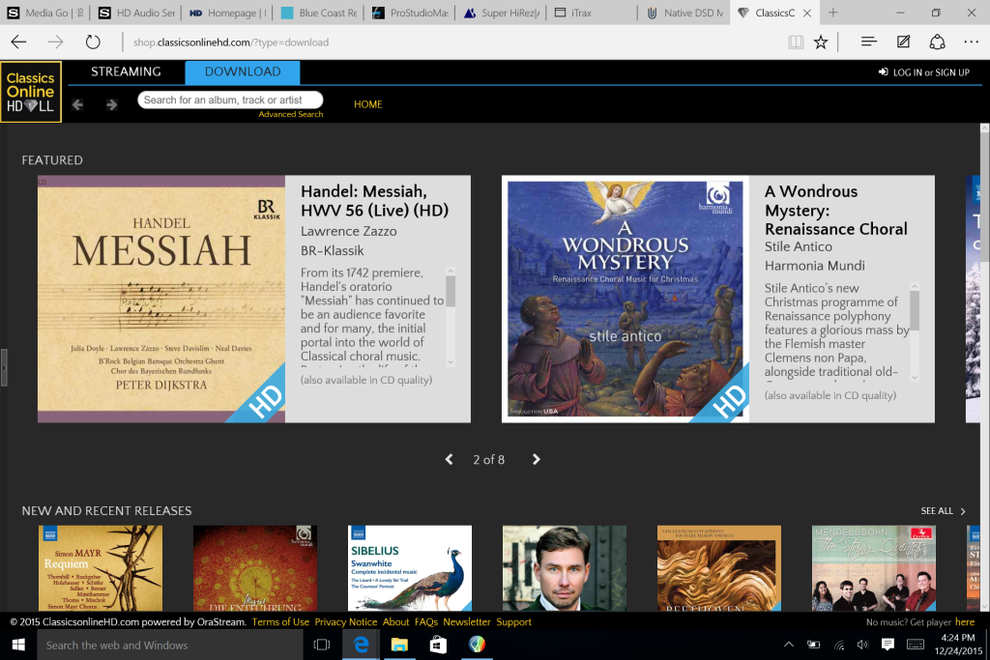This screenshot has width=990, height=660.
Task: Open Windows Store taskbar icon
Action: pos(438,645)
